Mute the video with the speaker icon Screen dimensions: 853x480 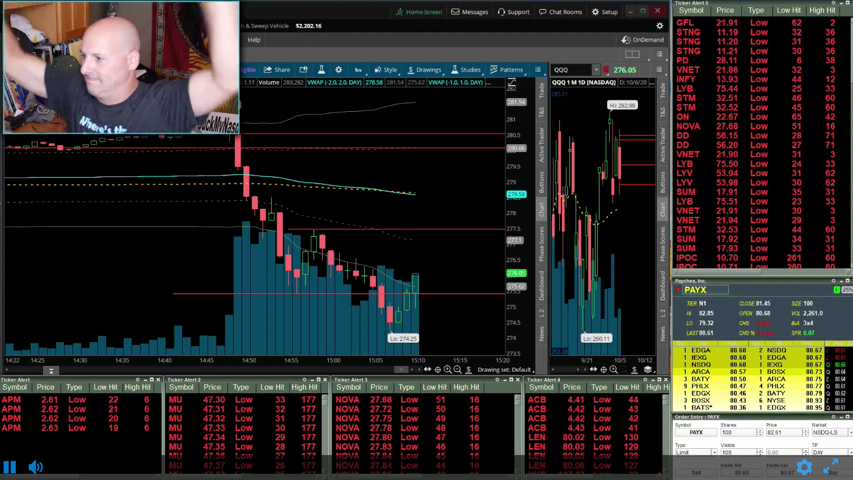(x=35, y=467)
